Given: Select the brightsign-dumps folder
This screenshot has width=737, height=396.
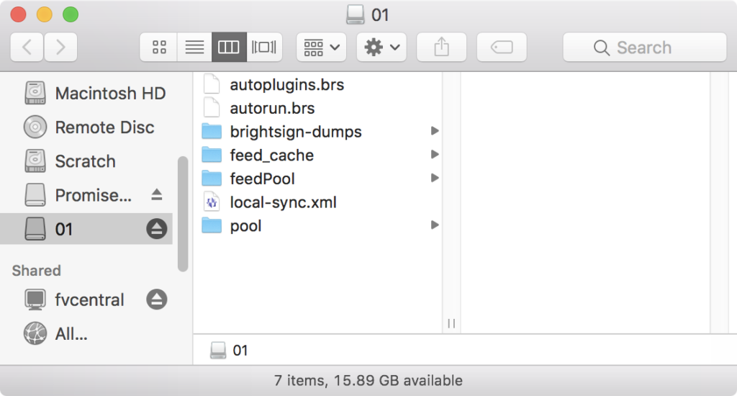Looking at the screenshot, I should [x=296, y=132].
